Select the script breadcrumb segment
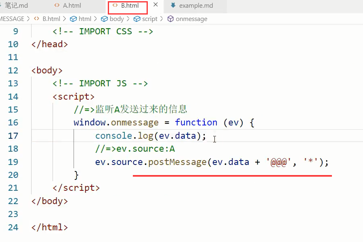363x242 pixels. coord(149,19)
